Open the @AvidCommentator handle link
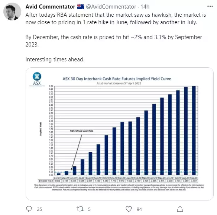This screenshot has height=215, width=217. pos(111,7)
